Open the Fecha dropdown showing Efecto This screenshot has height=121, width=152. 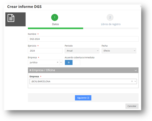[119, 51]
